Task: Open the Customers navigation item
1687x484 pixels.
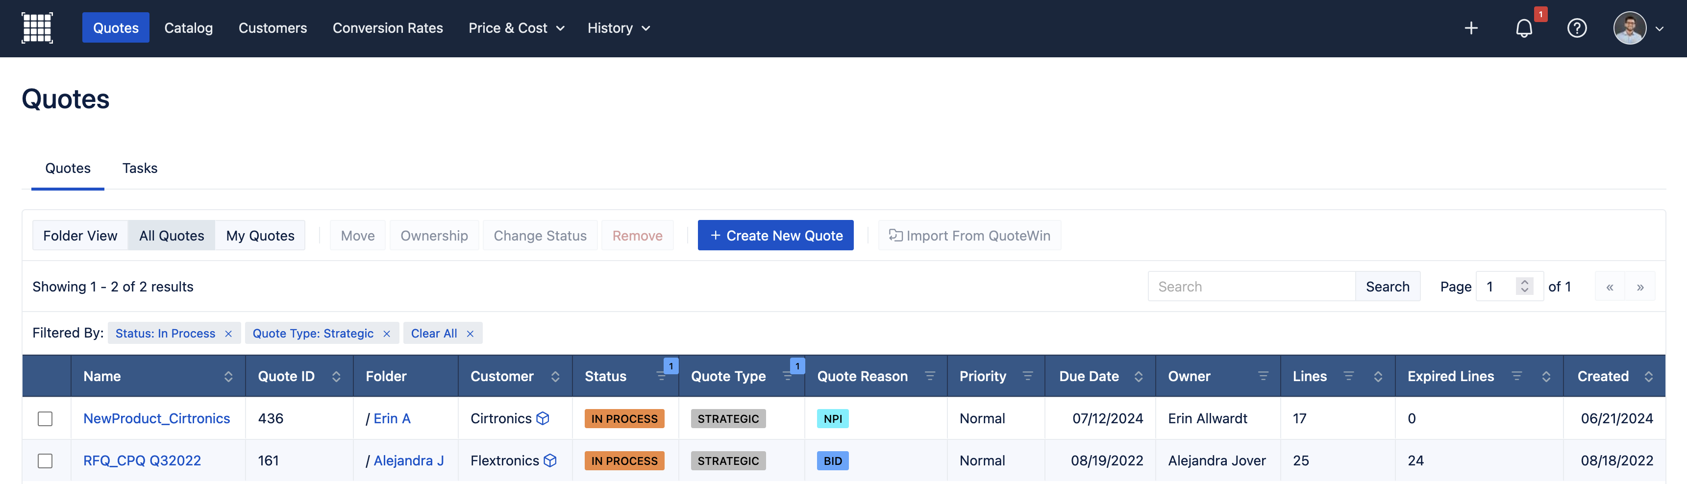Action: pyautogui.click(x=273, y=28)
